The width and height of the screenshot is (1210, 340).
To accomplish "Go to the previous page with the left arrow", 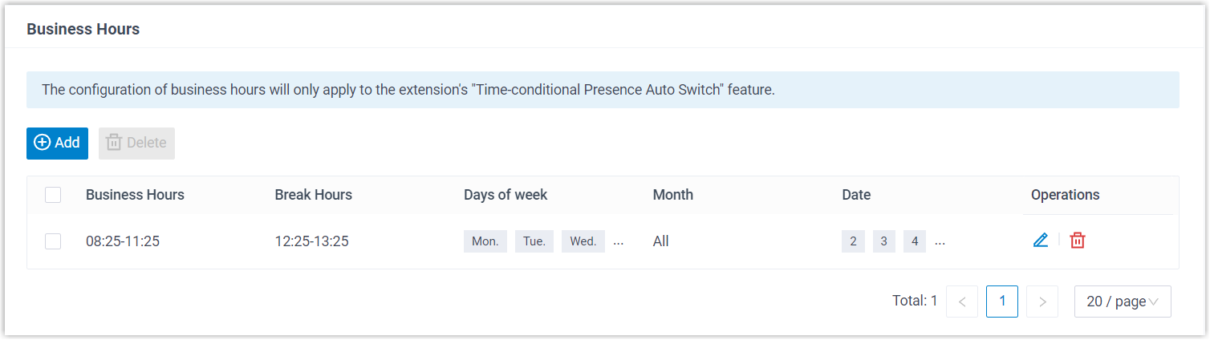I will coord(962,302).
